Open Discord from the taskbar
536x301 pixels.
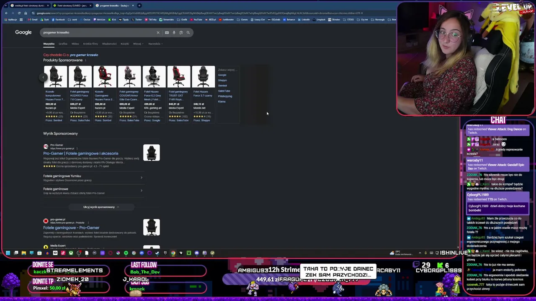coord(196,253)
